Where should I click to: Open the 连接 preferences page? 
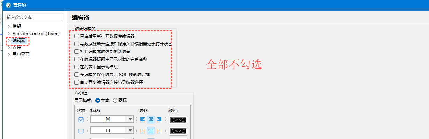click(17, 47)
